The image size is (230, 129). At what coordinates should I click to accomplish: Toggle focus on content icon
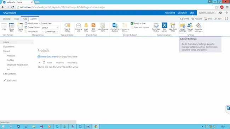(x=226, y=19)
